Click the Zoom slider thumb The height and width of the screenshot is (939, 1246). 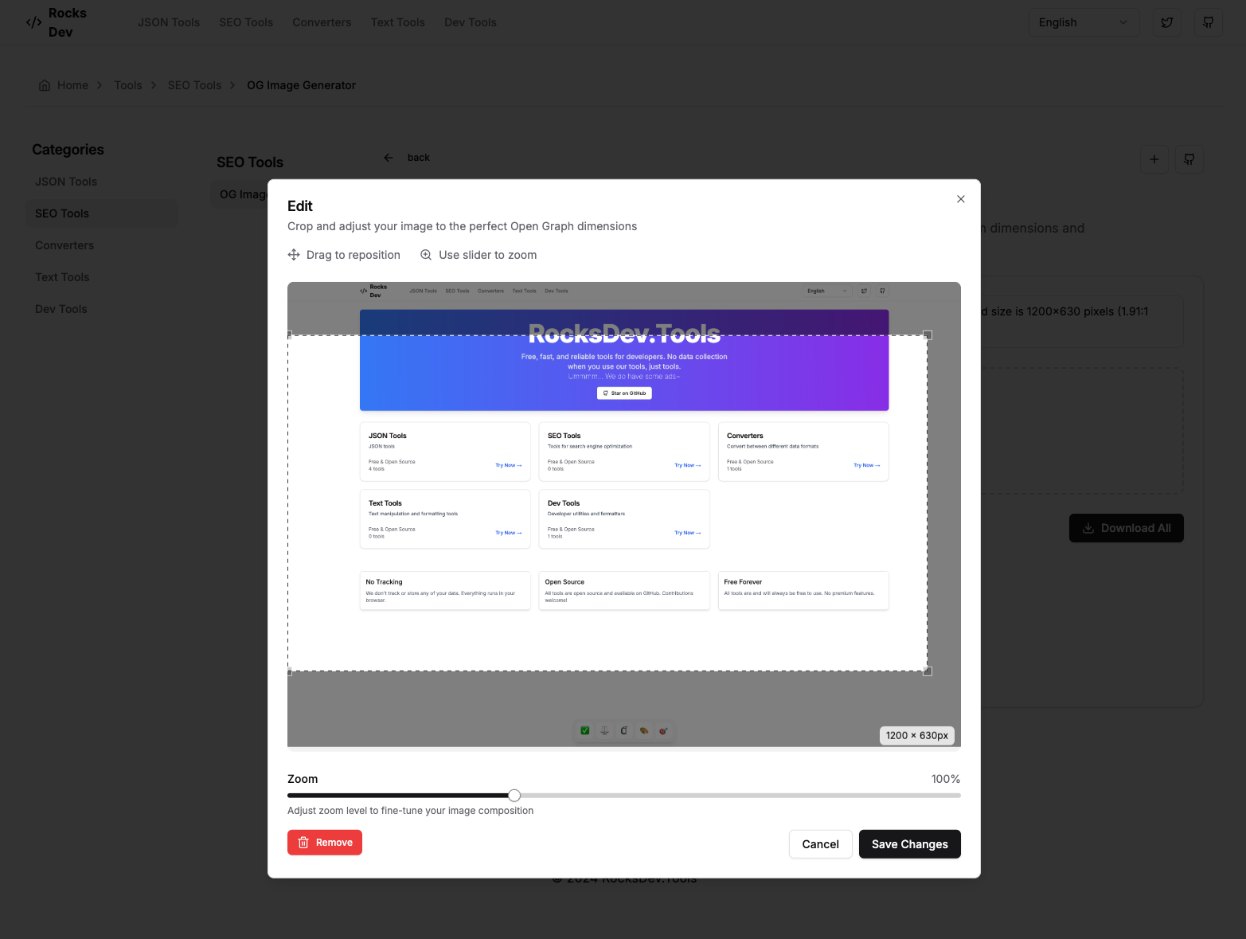tap(514, 796)
